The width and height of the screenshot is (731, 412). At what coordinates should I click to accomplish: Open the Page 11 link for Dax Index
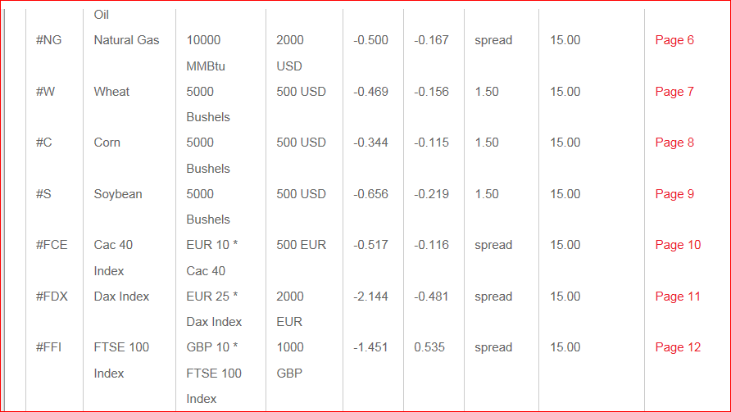[x=678, y=297]
